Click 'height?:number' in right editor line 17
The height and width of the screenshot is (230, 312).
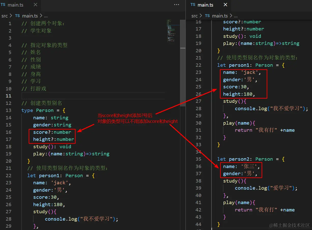[x=244, y=29]
